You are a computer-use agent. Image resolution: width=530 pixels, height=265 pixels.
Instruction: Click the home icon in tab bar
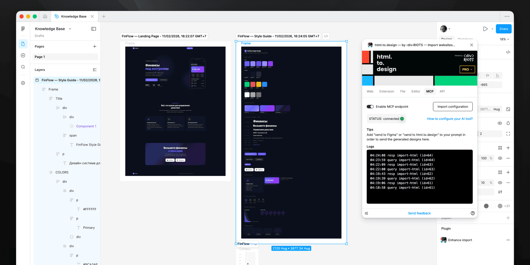45,17
